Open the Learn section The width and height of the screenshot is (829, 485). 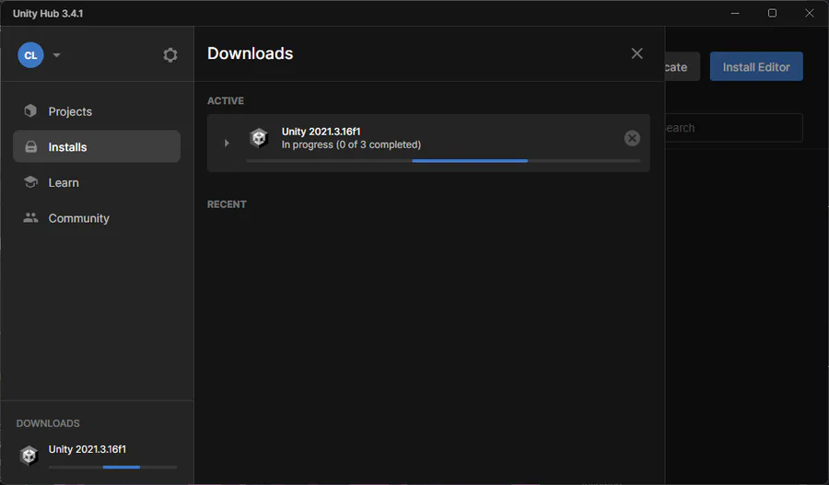coord(97,182)
